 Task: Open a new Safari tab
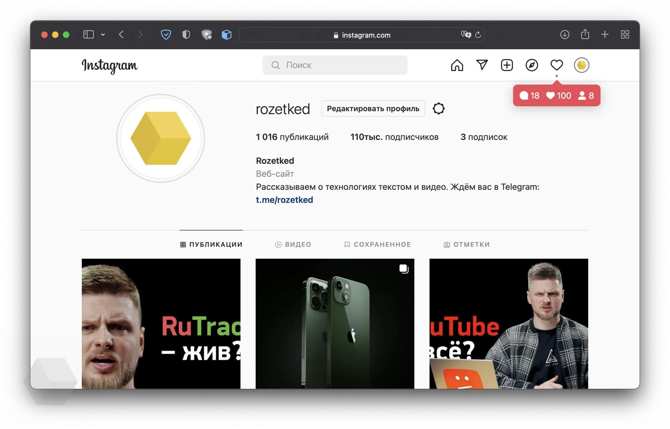(605, 35)
